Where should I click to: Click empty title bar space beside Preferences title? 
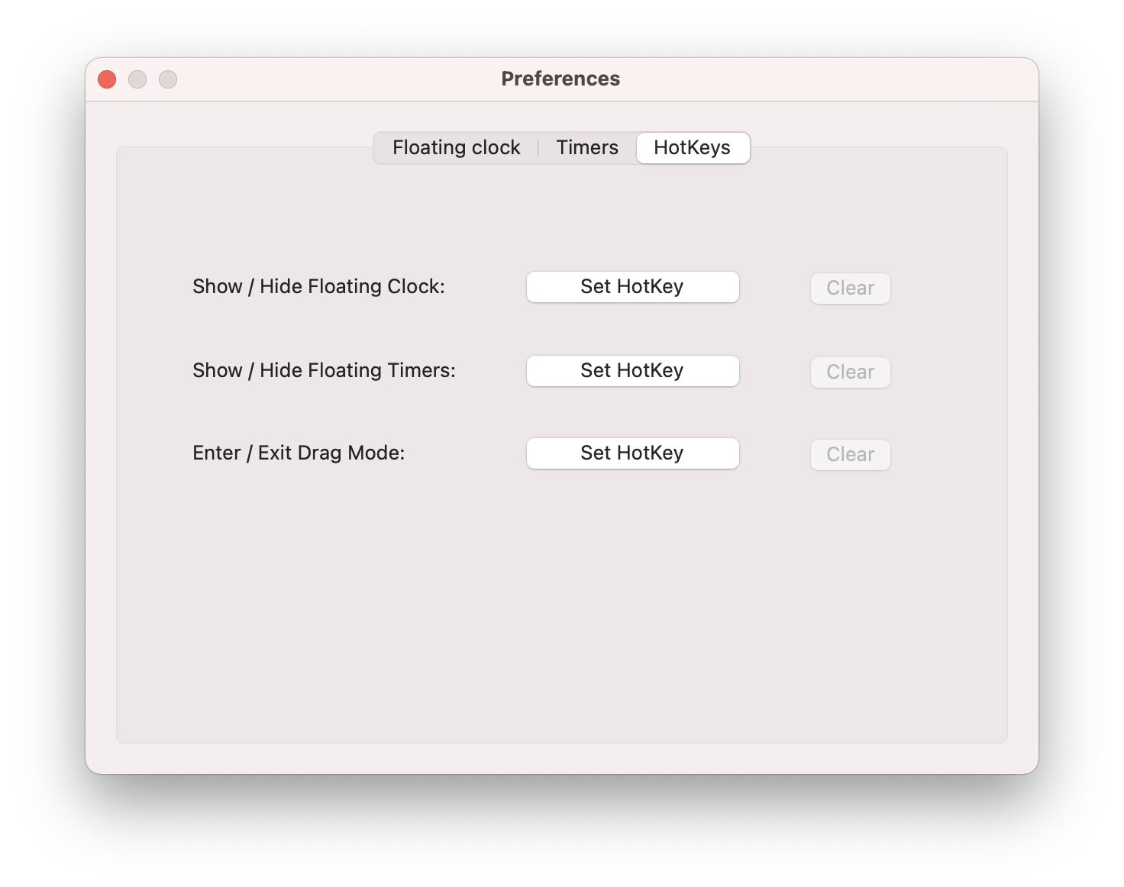click(x=802, y=79)
